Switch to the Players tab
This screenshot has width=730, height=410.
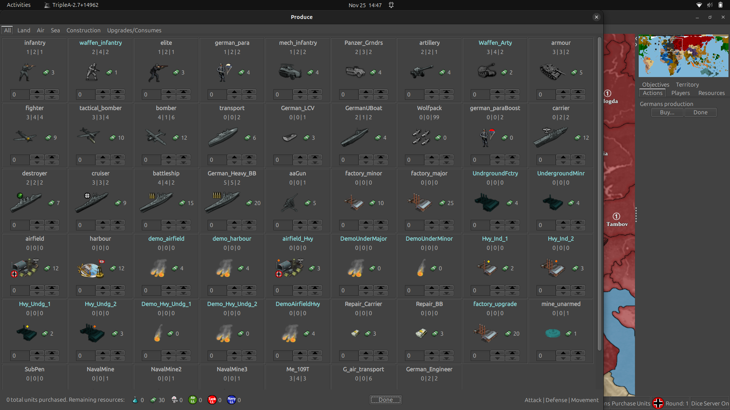pyautogui.click(x=680, y=93)
